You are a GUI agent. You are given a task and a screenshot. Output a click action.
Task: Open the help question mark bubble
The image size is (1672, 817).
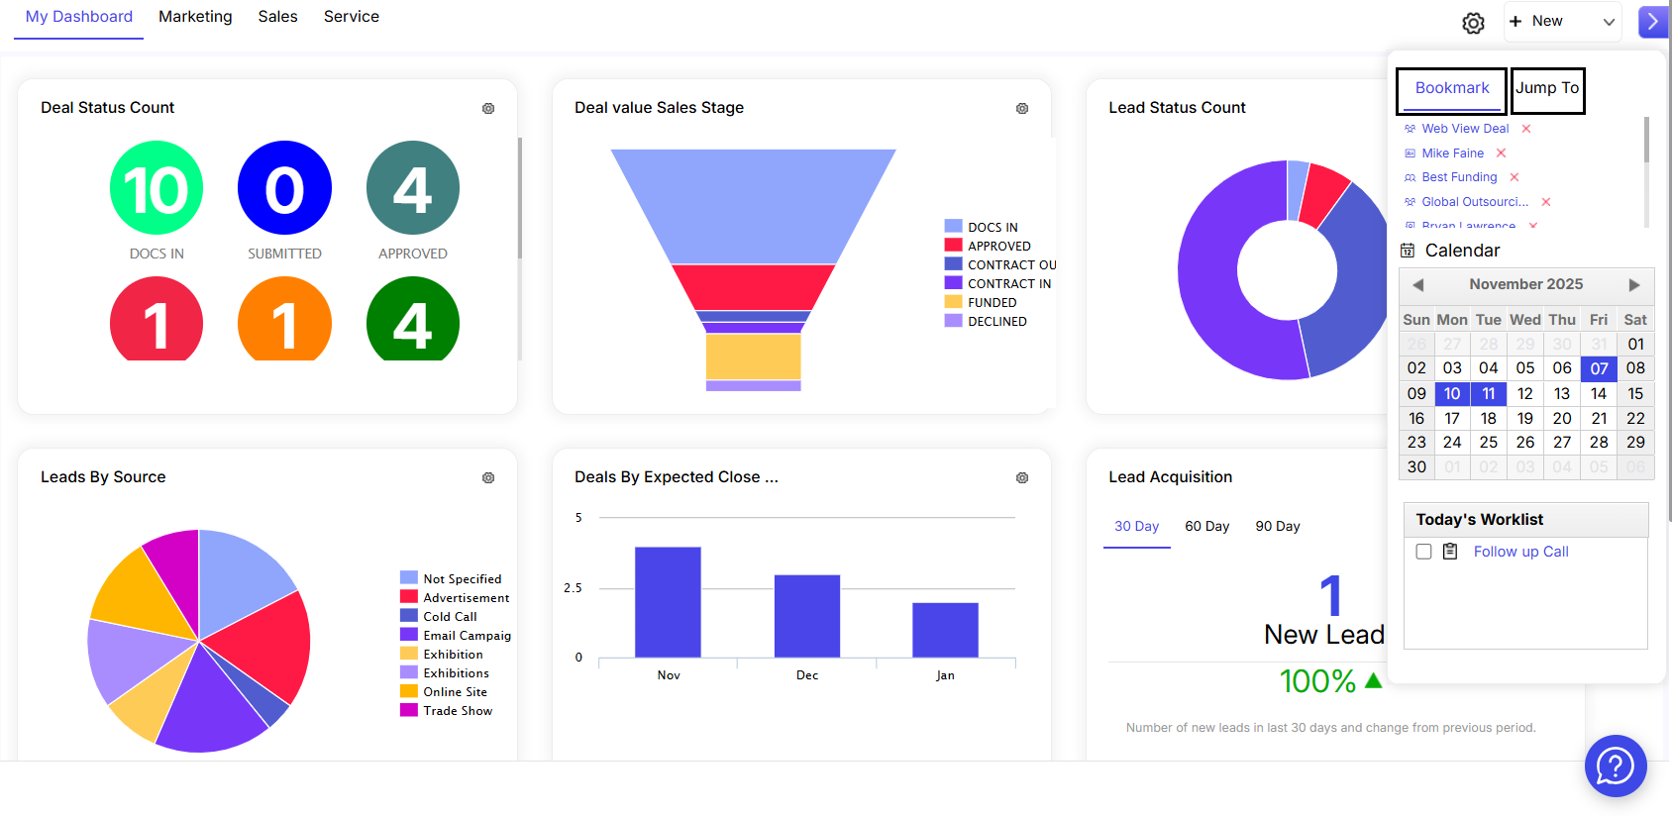[x=1615, y=766]
